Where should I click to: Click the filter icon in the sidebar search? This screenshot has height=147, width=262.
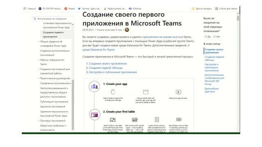click(35, 19)
